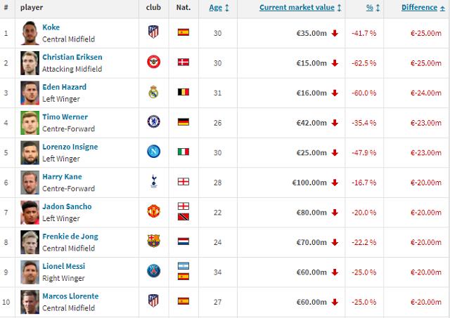This screenshot has height=318, width=450.
Task: Click the Chelsea crest next to Timo Werner
Action: (x=153, y=121)
